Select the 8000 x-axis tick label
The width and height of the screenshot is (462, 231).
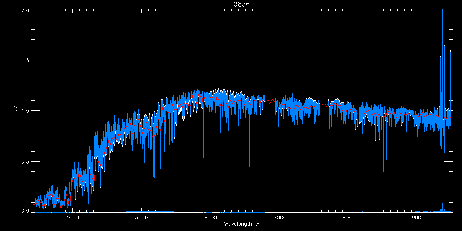349,218
